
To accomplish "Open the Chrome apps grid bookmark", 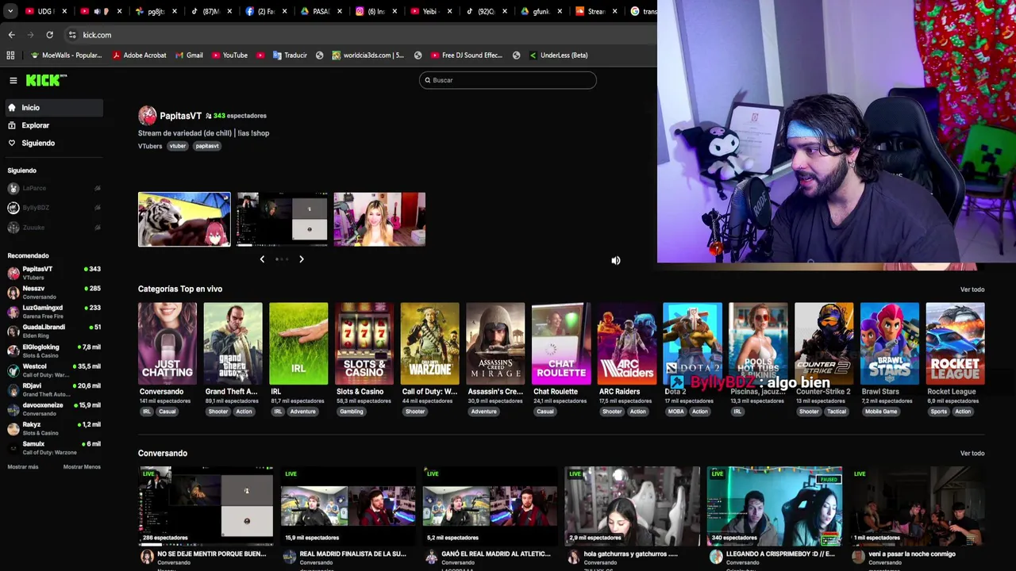I will 10,56.
